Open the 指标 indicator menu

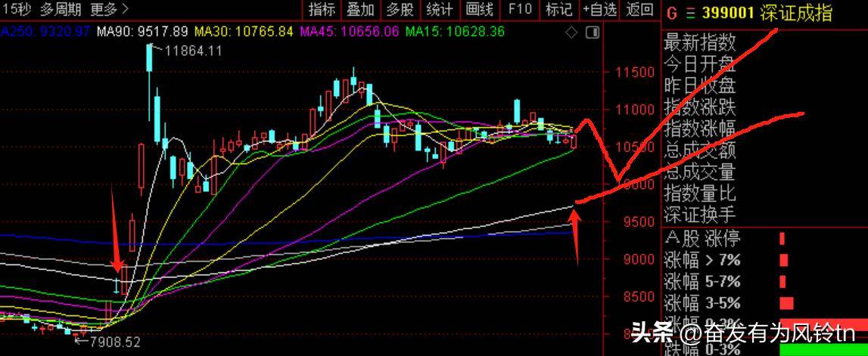(x=322, y=9)
